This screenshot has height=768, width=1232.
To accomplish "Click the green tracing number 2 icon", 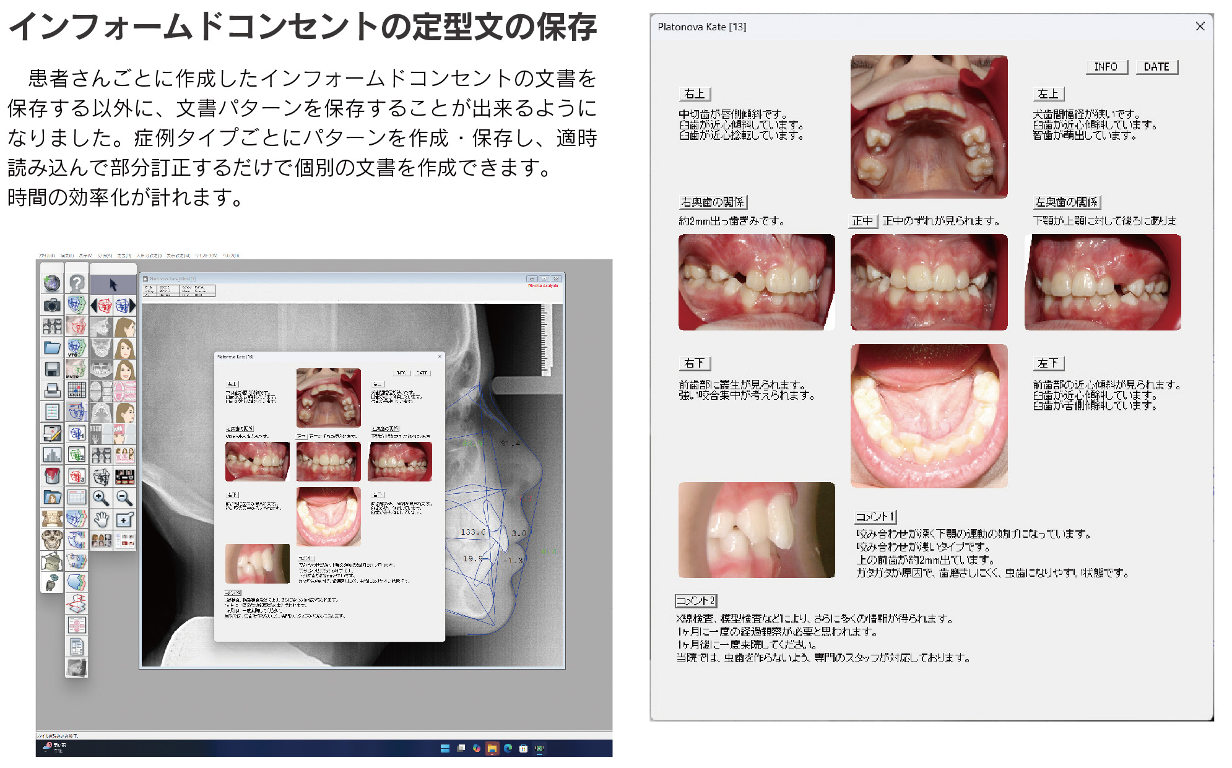I will [x=77, y=455].
